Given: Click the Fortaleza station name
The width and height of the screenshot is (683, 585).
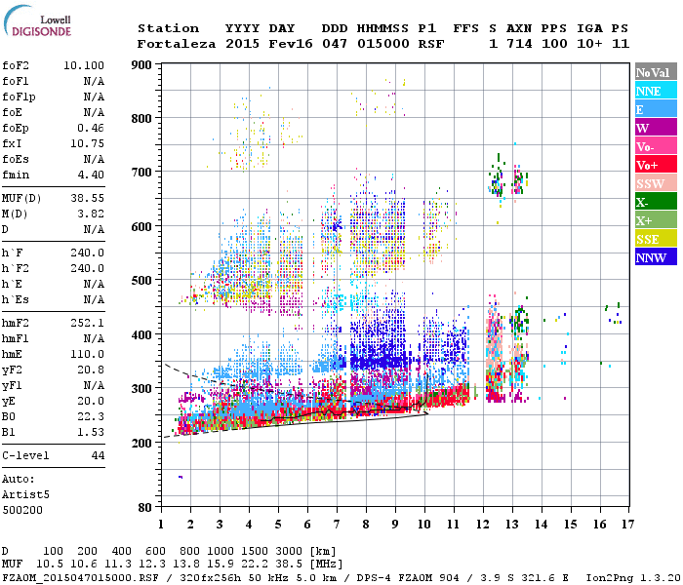Looking at the screenshot, I should pos(176,44).
